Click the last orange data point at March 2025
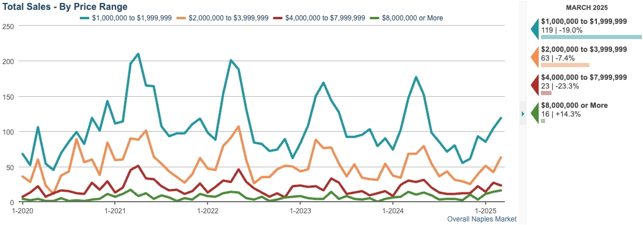Viewport: 643px width, 225px height. [501, 157]
